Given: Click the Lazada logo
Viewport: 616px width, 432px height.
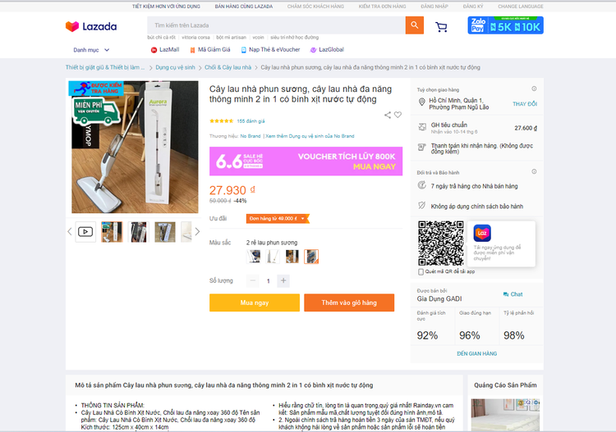Looking at the screenshot, I should click(x=91, y=26).
